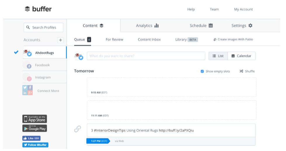Switch to List view
The width and height of the screenshot is (286, 151).
(x=218, y=56)
